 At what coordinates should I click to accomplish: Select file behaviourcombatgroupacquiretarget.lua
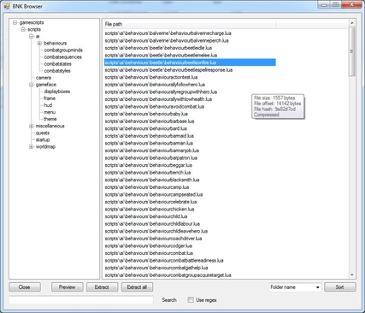168,275
